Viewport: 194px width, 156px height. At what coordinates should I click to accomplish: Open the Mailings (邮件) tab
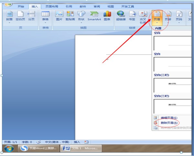pyautogui.click(x=83, y=6)
